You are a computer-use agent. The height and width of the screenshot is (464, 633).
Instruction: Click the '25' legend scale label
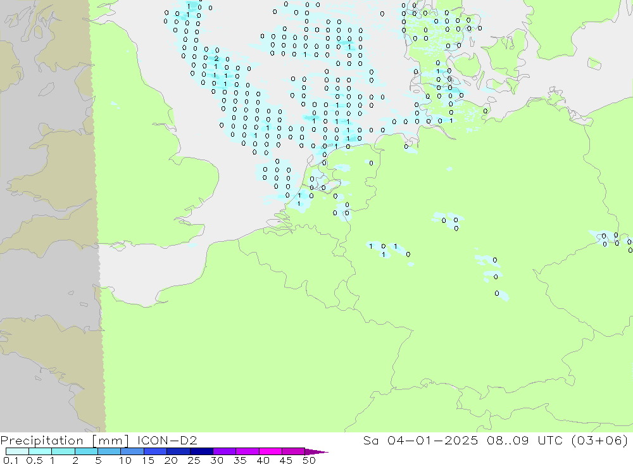[194, 460]
